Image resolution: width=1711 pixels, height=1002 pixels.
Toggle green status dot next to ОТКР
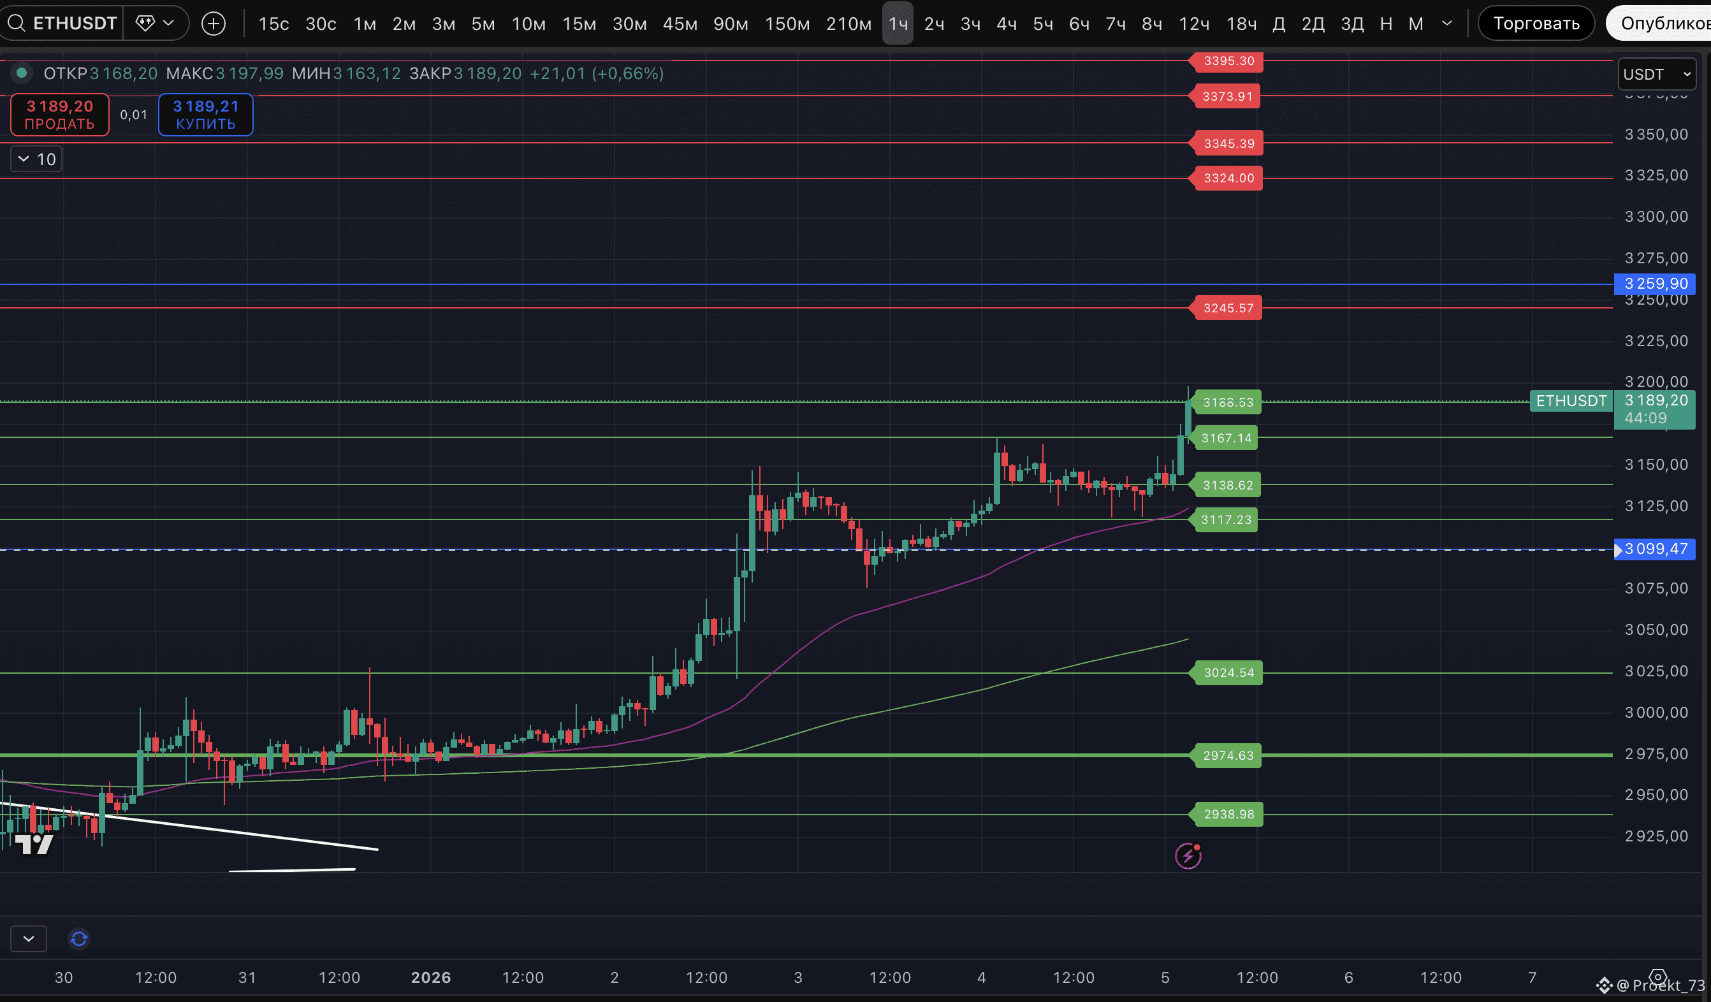click(x=22, y=73)
